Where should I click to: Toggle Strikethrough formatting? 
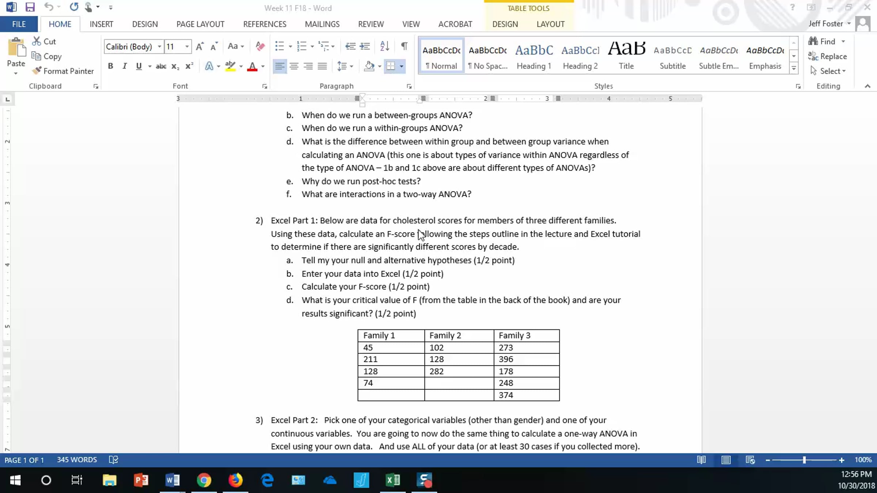click(x=161, y=66)
